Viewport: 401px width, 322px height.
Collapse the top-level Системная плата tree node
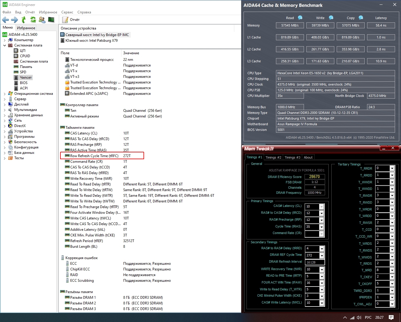(x=4, y=45)
